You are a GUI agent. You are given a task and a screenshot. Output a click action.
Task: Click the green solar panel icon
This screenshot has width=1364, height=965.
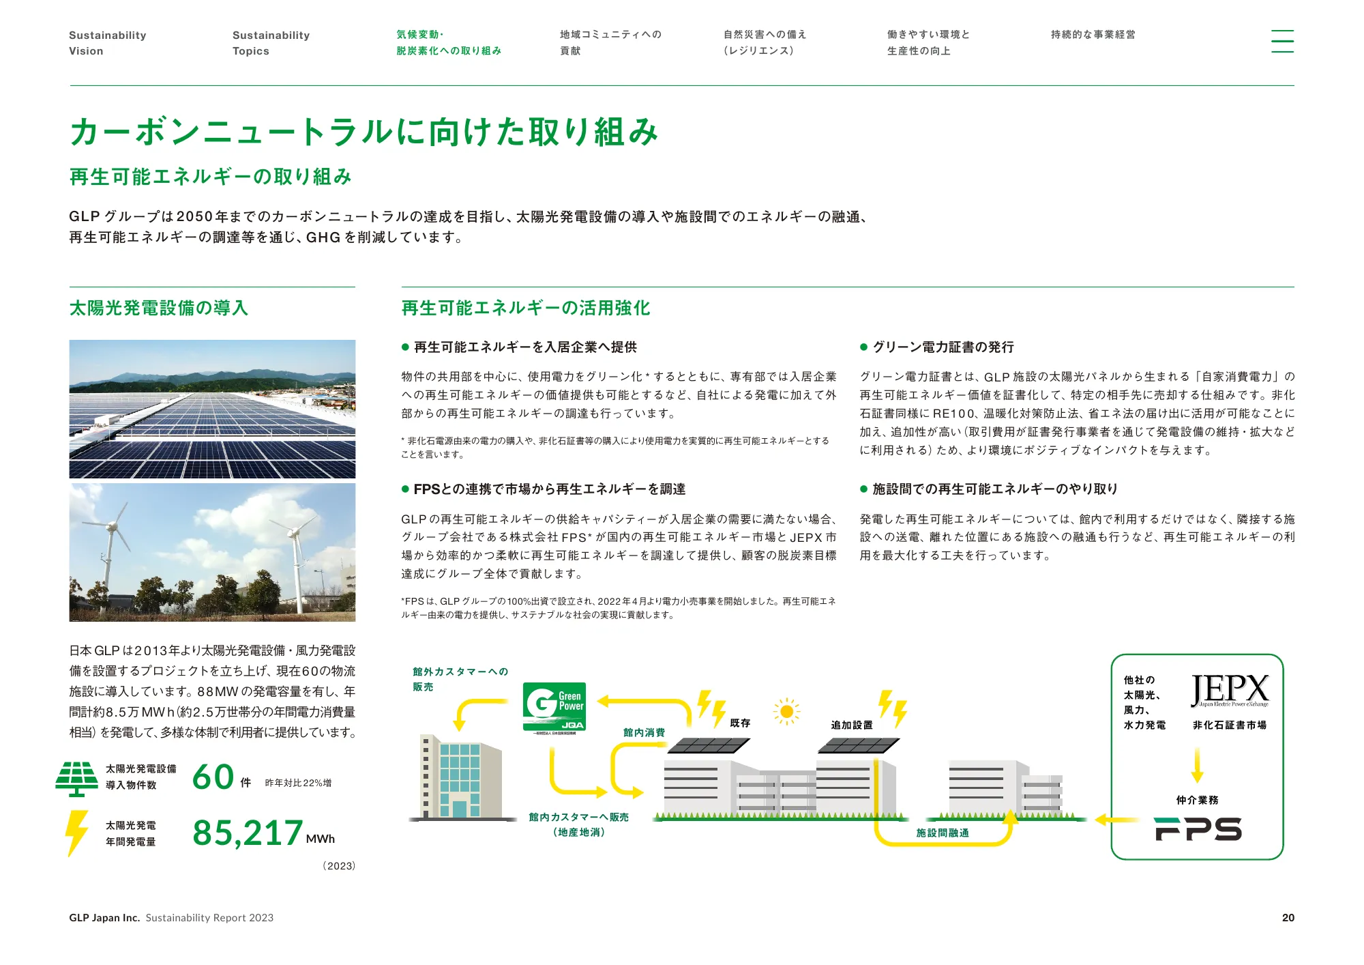(x=77, y=779)
